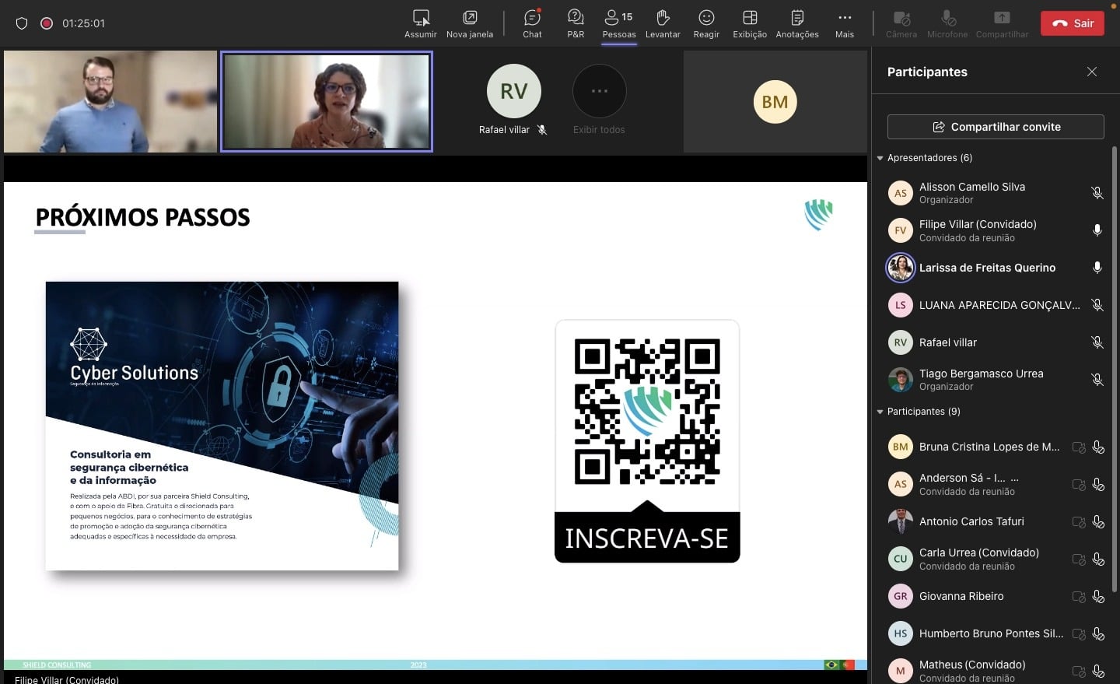Click Tiago Bergamasco Urrea muted mic icon
The width and height of the screenshot is (1120, 684).
1097,380
